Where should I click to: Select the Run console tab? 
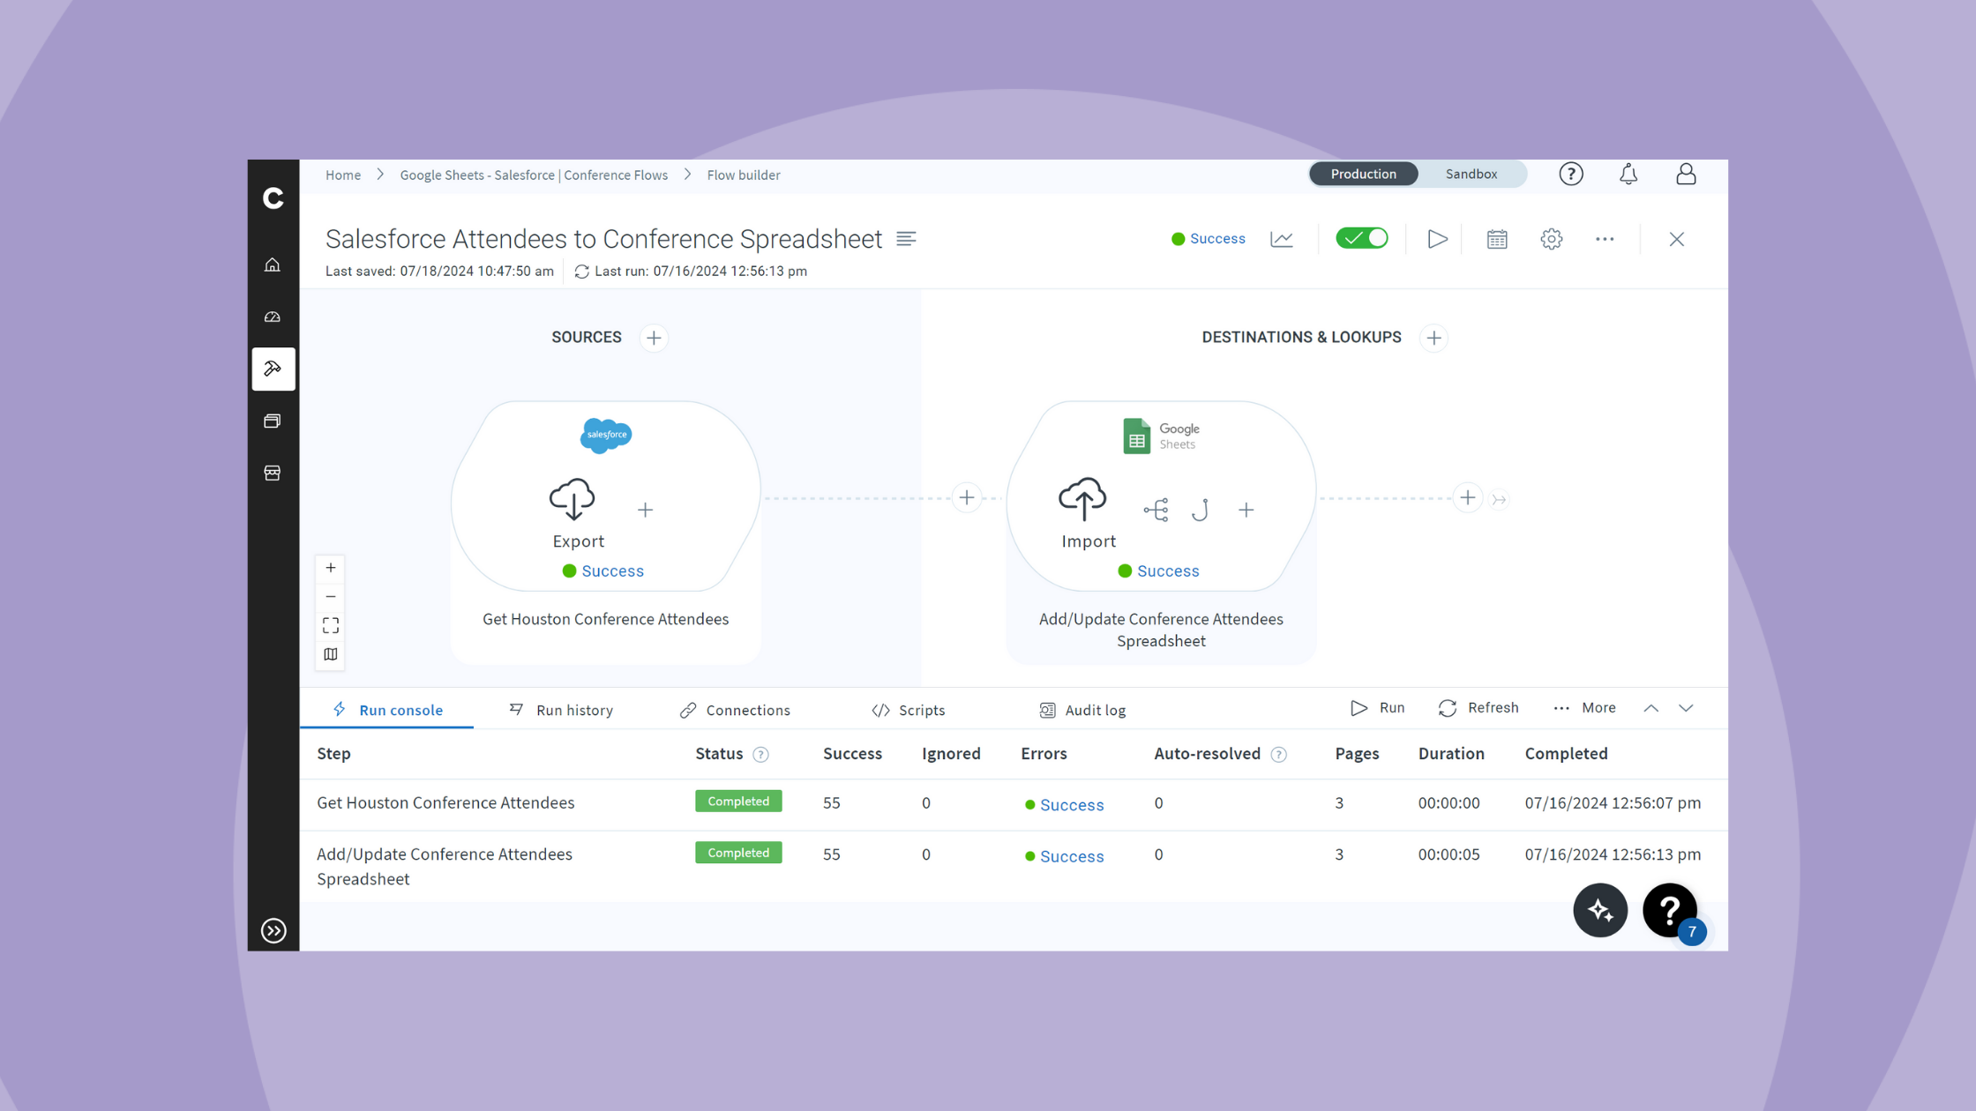click(387, 710)
